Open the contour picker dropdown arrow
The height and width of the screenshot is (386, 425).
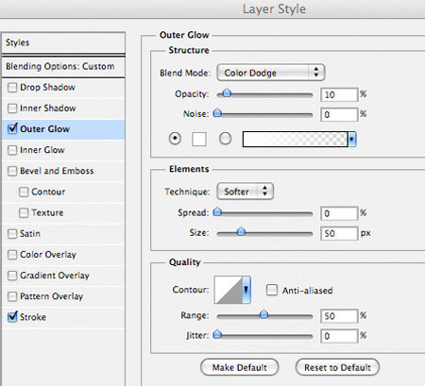246,290
